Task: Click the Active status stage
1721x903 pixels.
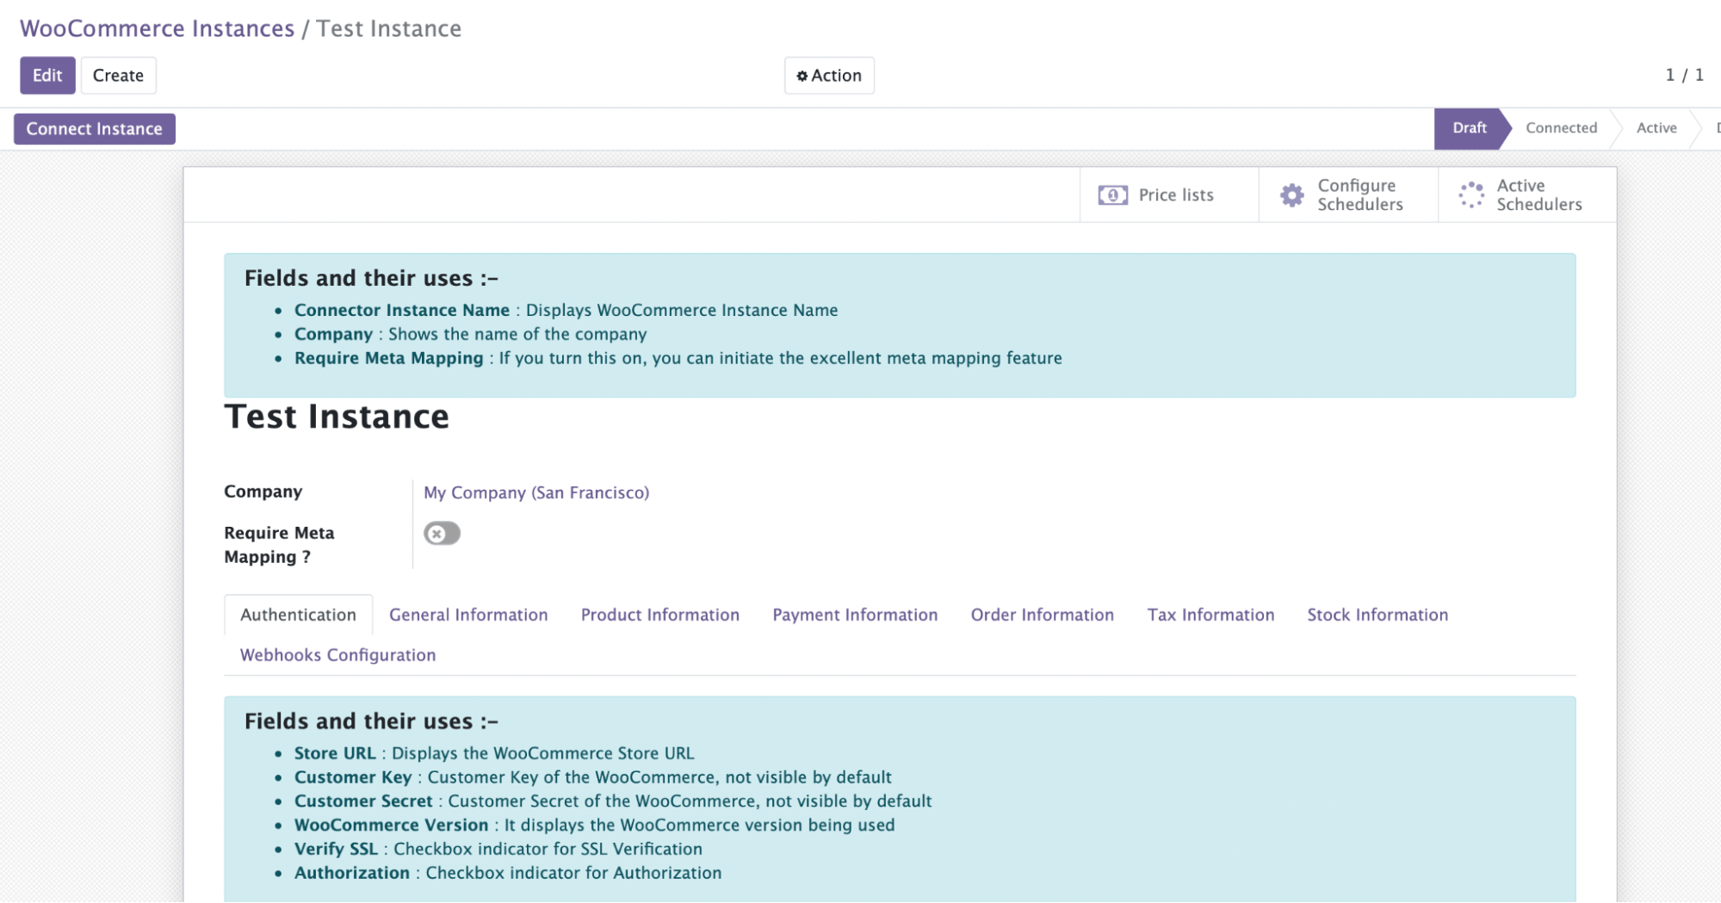Action: click(x=1656, y=128)
